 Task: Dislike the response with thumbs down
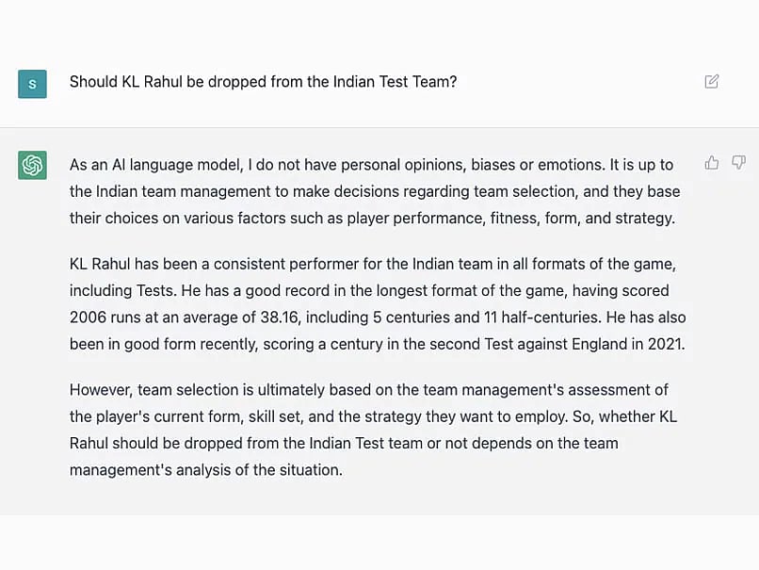738,163
